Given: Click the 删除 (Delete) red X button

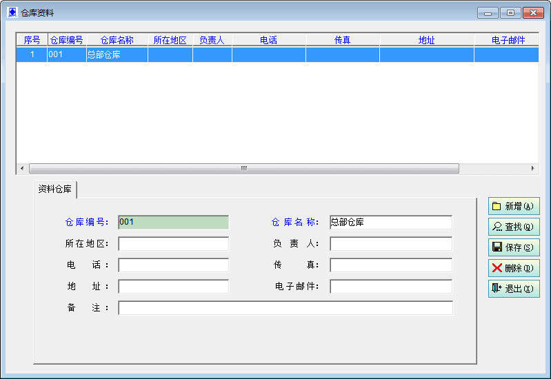Looking at the screenshot, I should (513, 268).
